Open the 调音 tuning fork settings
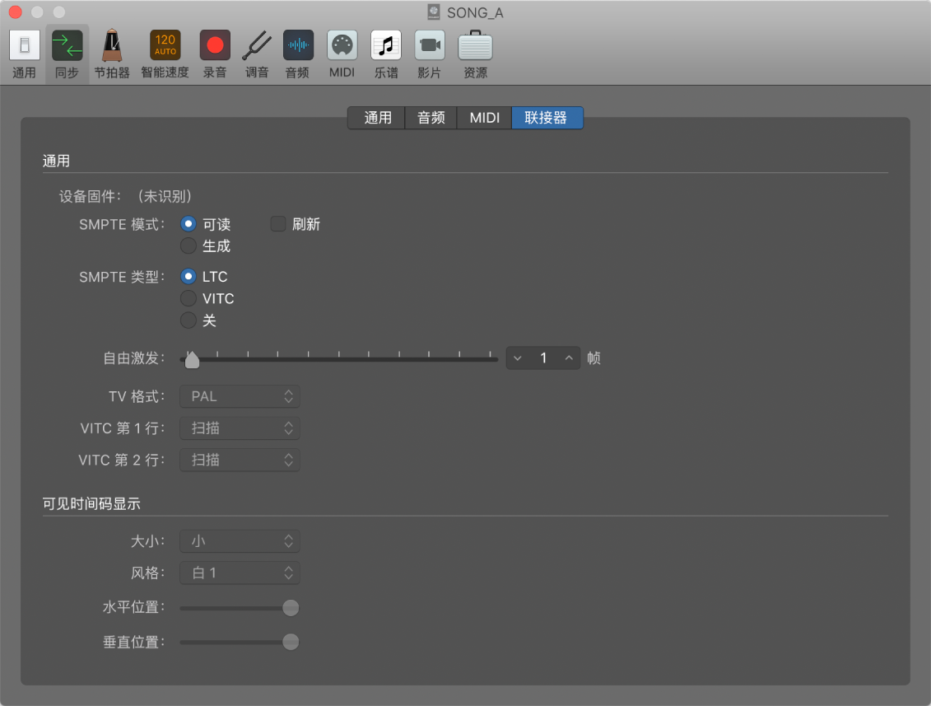This screenshot has width=931, height=706. click(257, 54)
